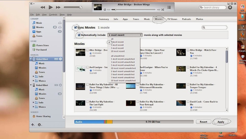
Task: Click the fast forward next track button
Action: [58, 7]
